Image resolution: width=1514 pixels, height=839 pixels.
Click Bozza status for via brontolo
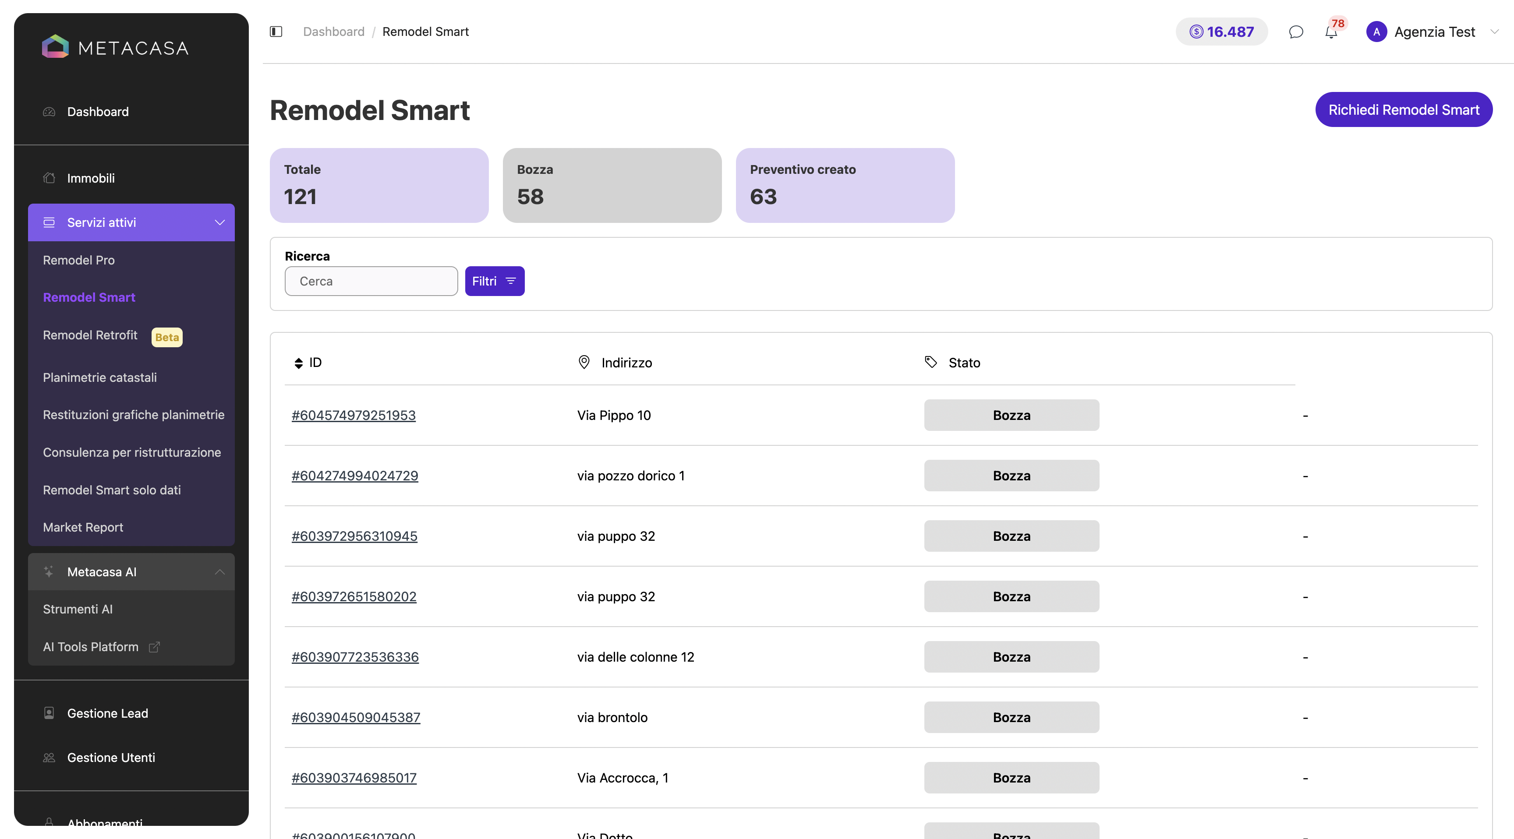1011,718
